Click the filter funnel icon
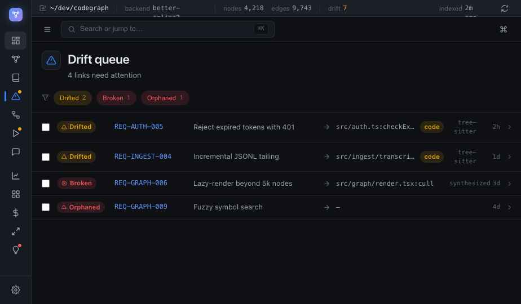Viewport: 521px width, 304px height. [46, 98]
